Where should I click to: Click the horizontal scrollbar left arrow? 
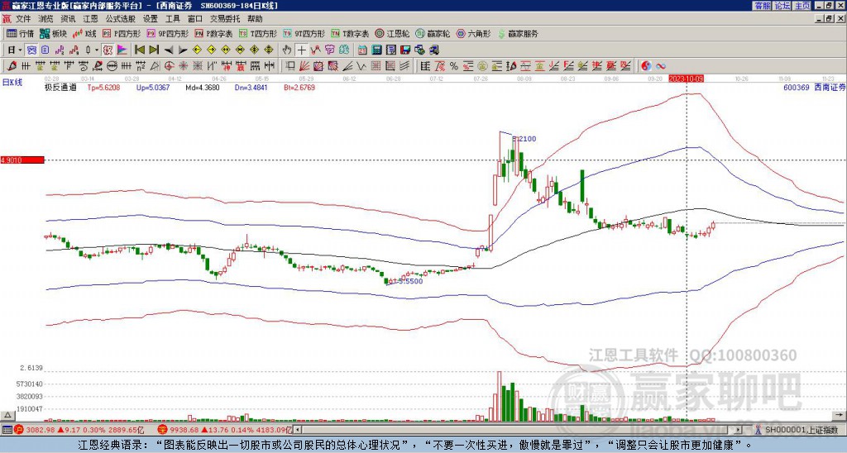coord(297,430)
